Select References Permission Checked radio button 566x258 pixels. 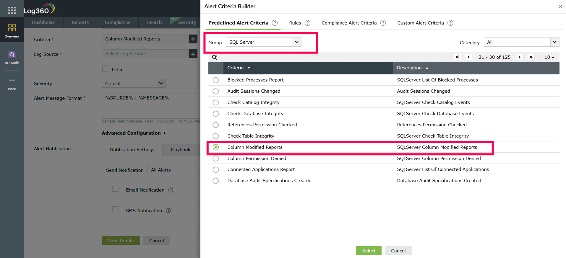pos(216,125)
